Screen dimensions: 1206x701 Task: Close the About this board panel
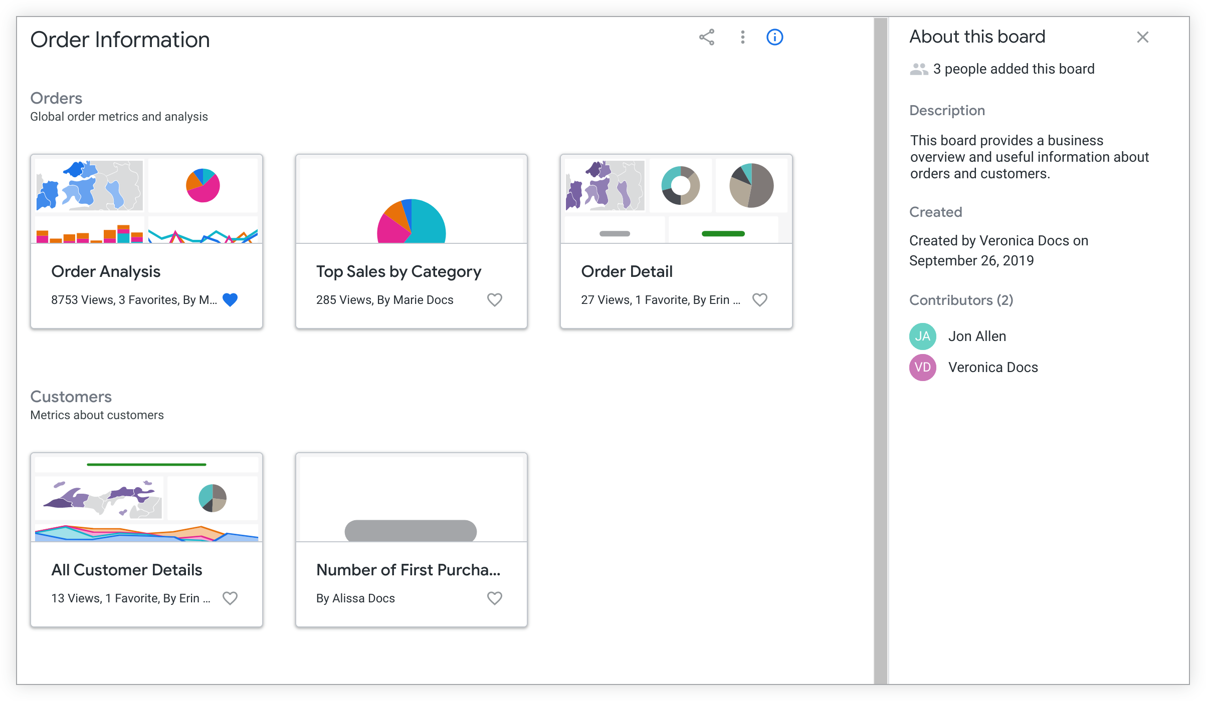click(x=1143, y=38)
